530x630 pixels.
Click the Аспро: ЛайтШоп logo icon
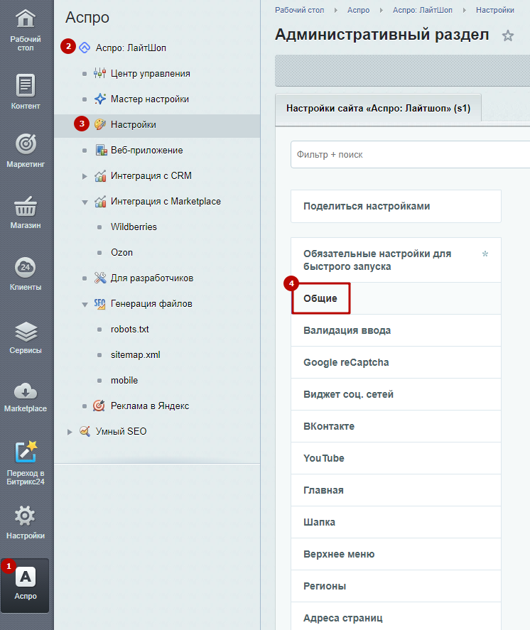tap(85, 48)
